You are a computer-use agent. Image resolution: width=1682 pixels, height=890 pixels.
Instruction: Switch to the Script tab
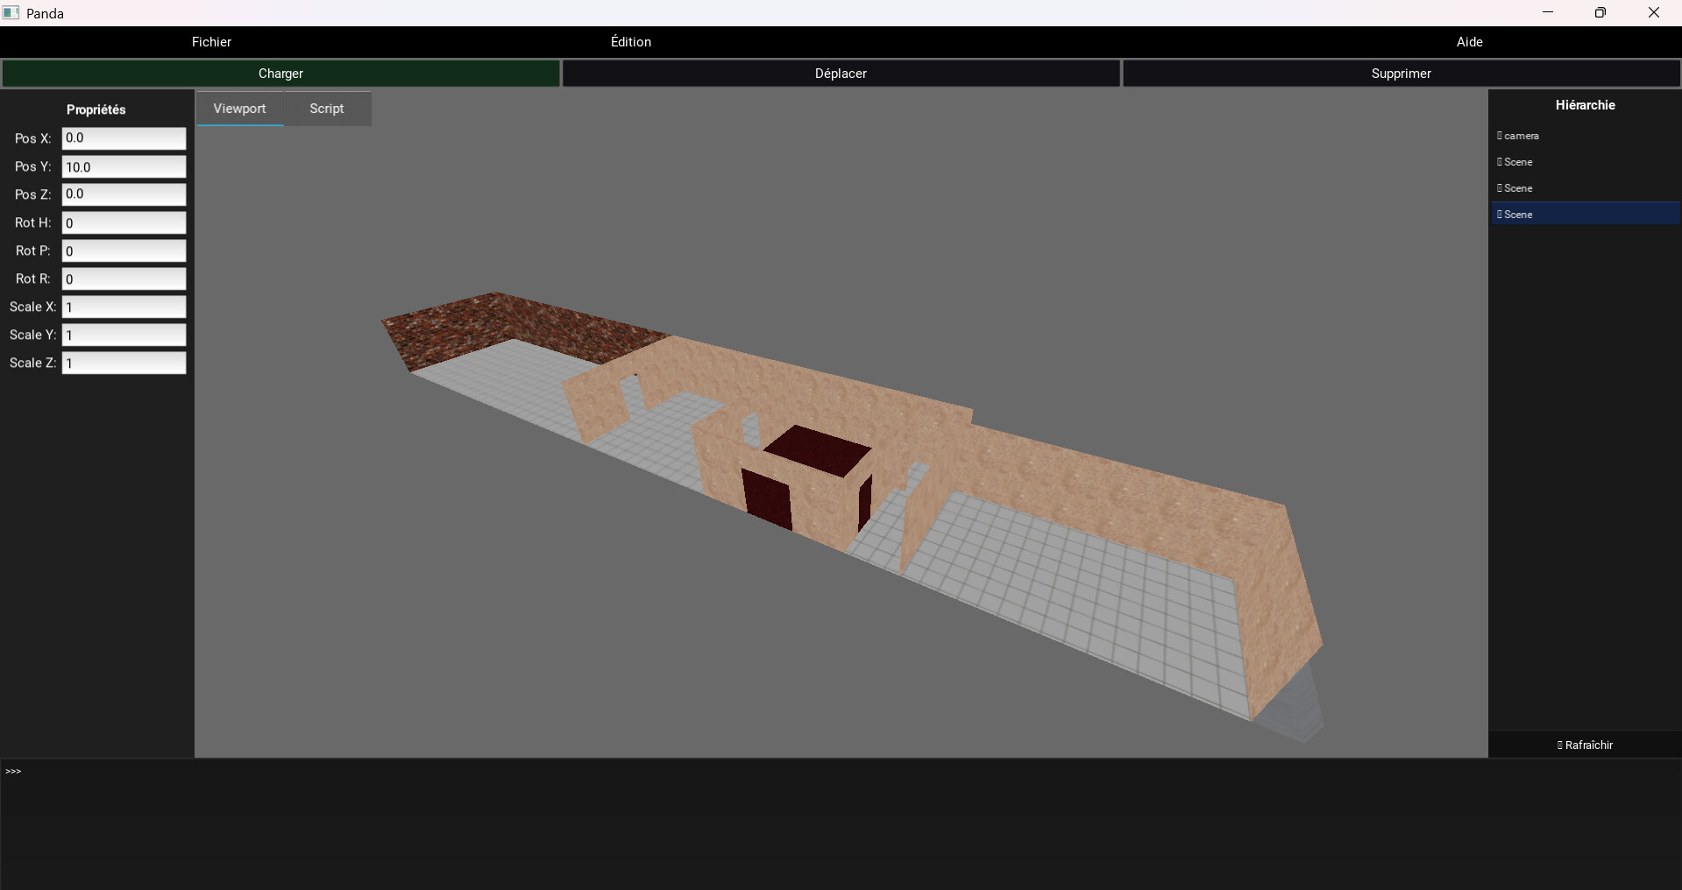[x=326, y=109]
